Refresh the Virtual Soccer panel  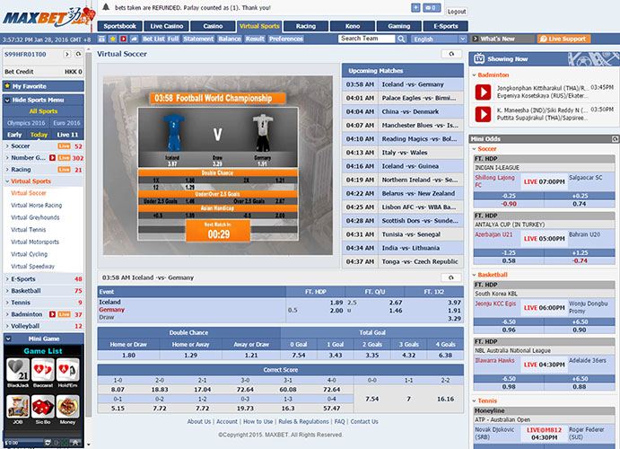point(451,54)
